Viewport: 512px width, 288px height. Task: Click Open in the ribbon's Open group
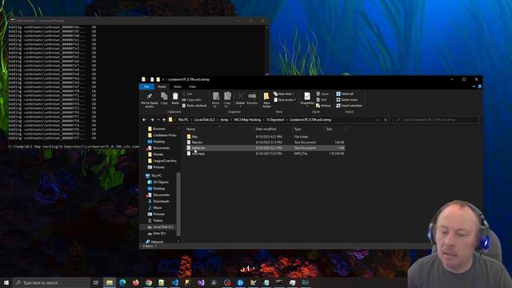coord(322,94)
